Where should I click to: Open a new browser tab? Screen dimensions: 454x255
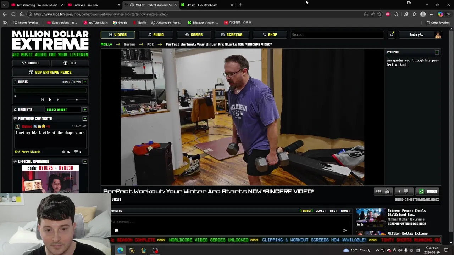240,5
